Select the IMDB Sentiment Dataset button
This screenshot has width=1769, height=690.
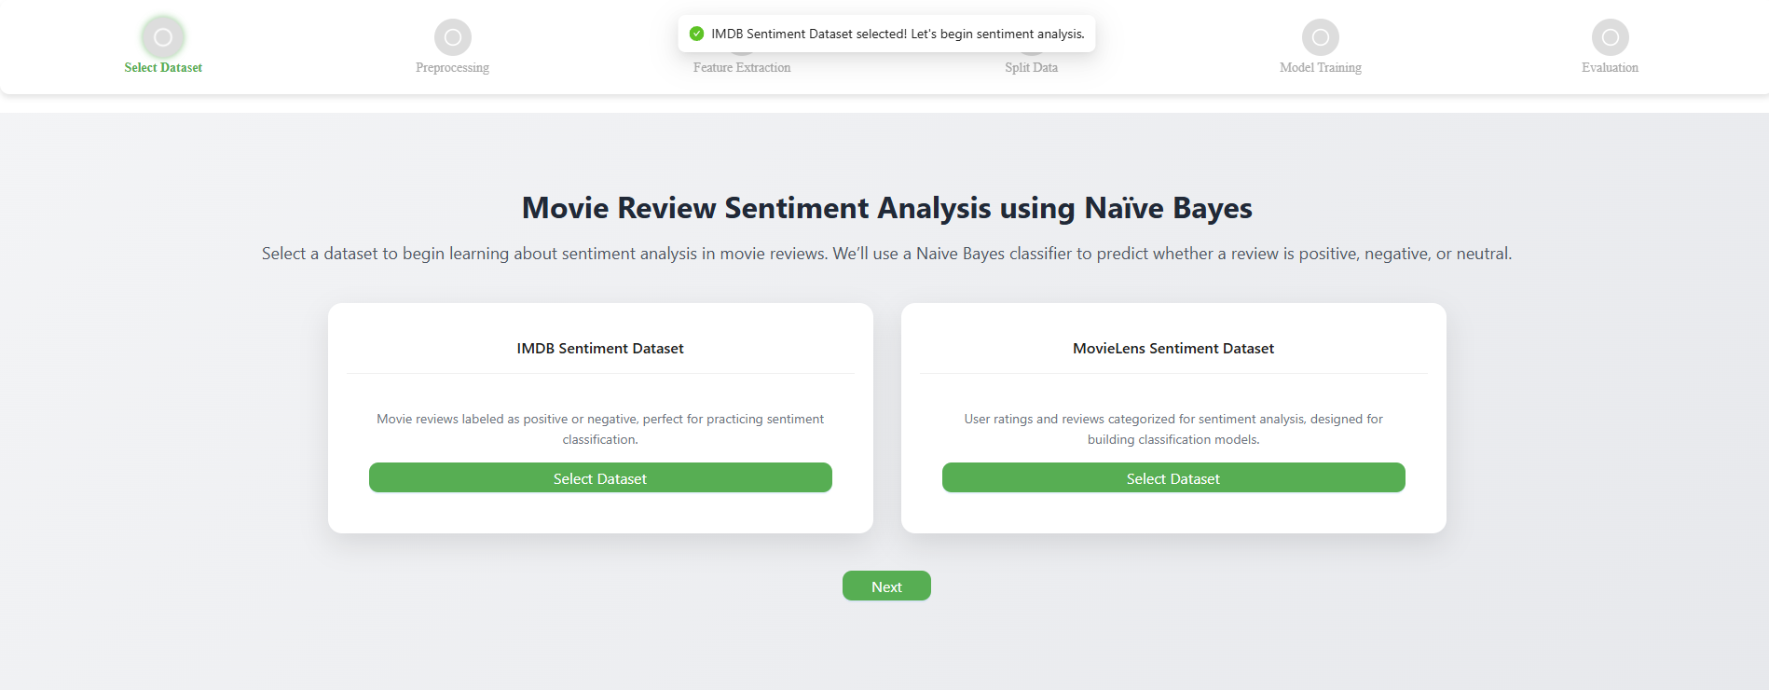point(600,477)
